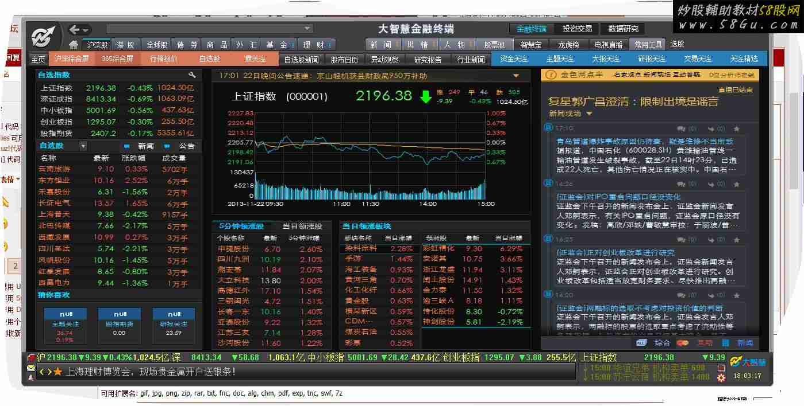Viewport: 804px width, 406px height.
Task: Open the 外汇 tab
Action: (x=247, y=45)
